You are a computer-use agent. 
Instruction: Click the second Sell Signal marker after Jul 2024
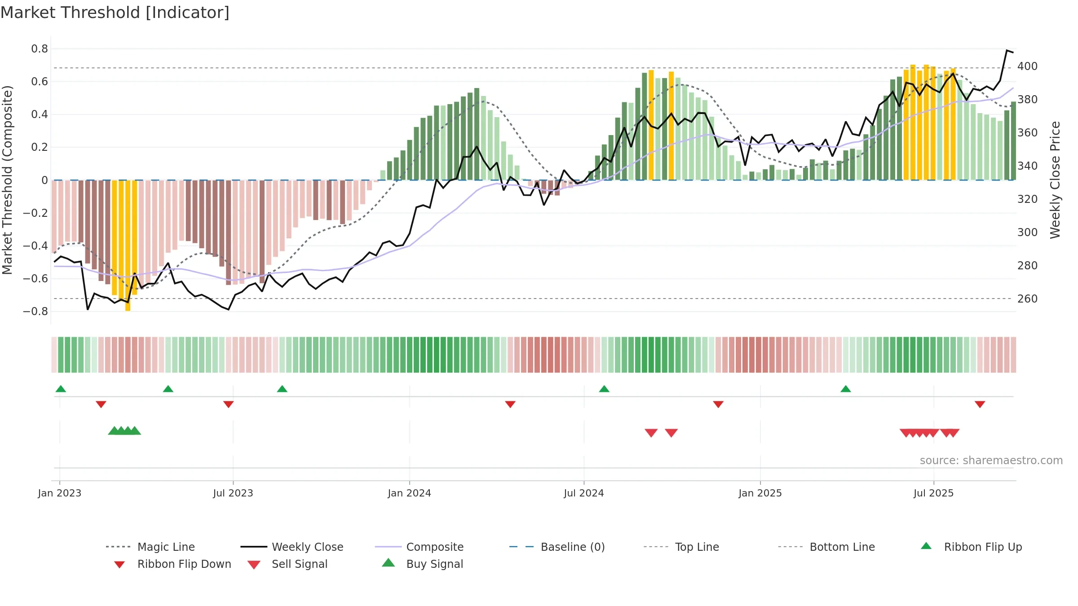(672, 433)
